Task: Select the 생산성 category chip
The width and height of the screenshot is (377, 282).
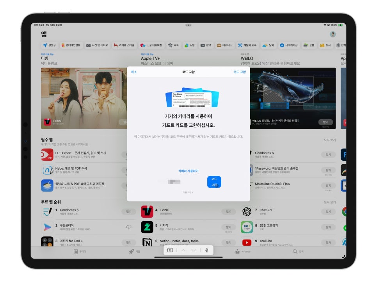Action: [x=49, y=45]
